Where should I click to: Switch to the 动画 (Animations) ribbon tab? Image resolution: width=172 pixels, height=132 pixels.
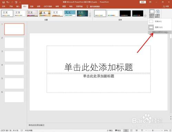[39, 7]
